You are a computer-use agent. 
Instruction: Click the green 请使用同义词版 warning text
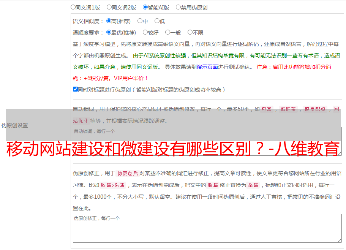pyautogui.click(x=141, y=67)
